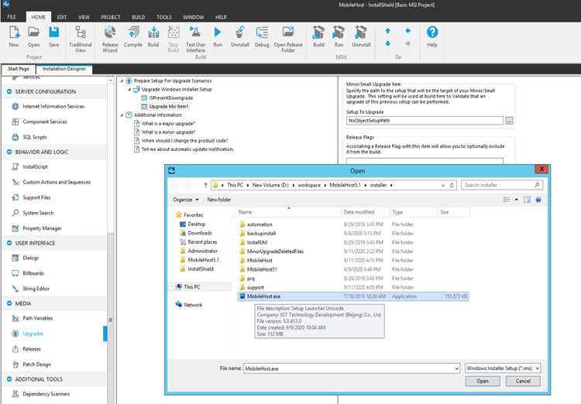Open the Build menu tab
The height and width of the screenshot is (404, 581).
point(138,17)
